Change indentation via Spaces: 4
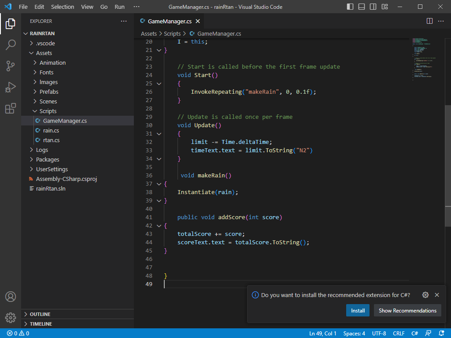Image resolution: width=451 pixels, height=338 pixels. pos(354,334)
